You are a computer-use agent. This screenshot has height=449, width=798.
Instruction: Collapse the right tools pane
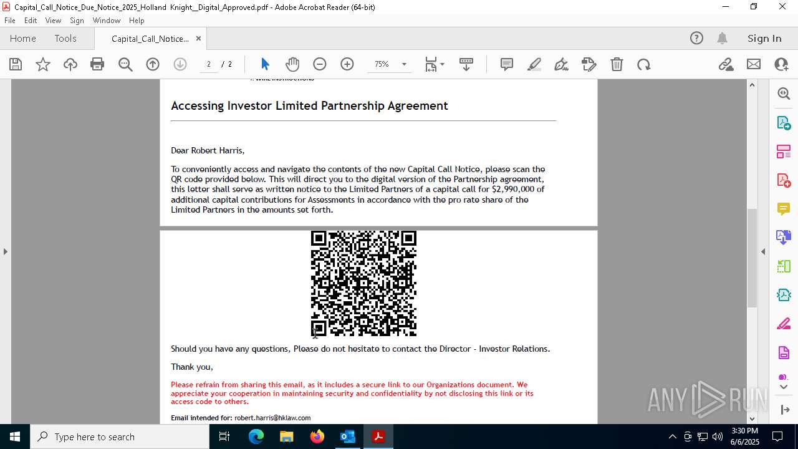(x=763, y=251)
